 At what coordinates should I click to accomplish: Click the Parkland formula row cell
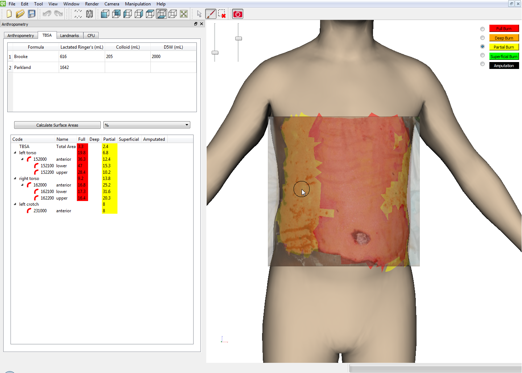click(36, 67)
